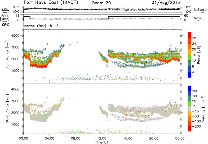Screen dimensions: 208x144
Task: Click the gray segment of velocity colorbar
Action: point(190,109)
